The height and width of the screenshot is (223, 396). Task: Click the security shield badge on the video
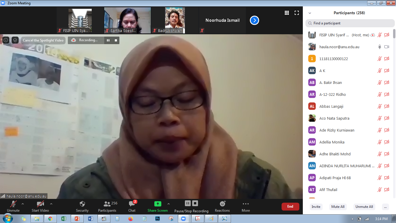click(15, 40)
